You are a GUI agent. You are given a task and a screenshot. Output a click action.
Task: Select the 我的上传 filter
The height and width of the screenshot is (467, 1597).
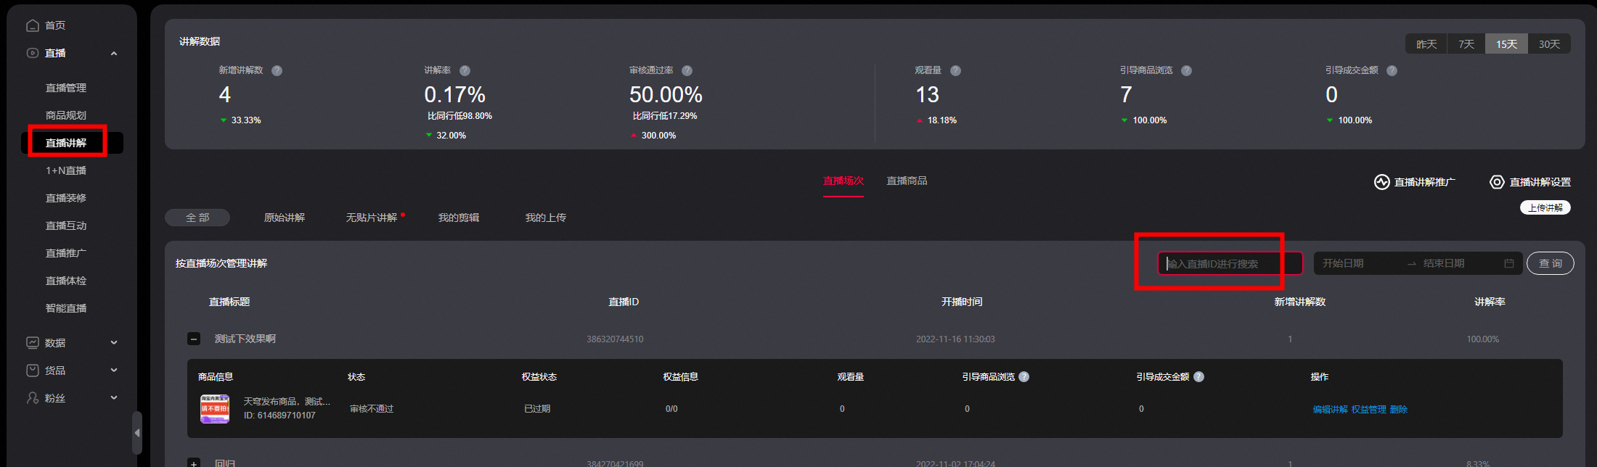point(546,218)
